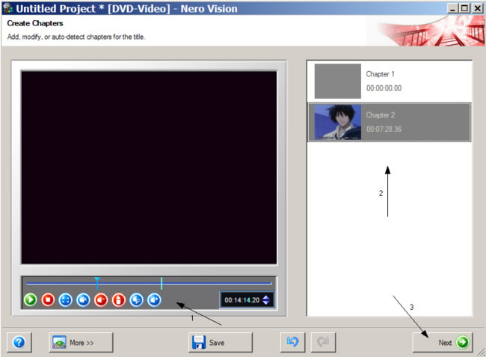Click the greyed-out redo button
Screen dimensions: 486x357
click(323, 343)
